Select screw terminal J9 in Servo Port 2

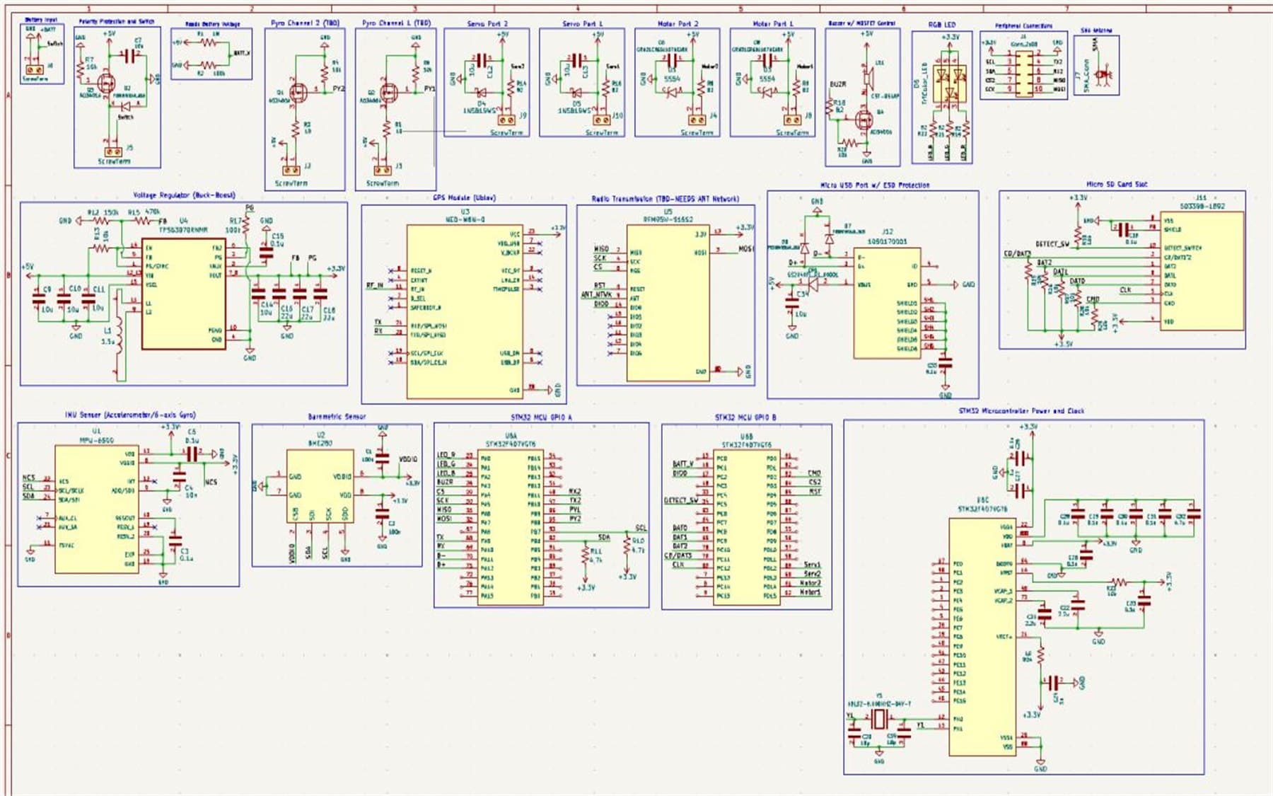tap(506, 120)
